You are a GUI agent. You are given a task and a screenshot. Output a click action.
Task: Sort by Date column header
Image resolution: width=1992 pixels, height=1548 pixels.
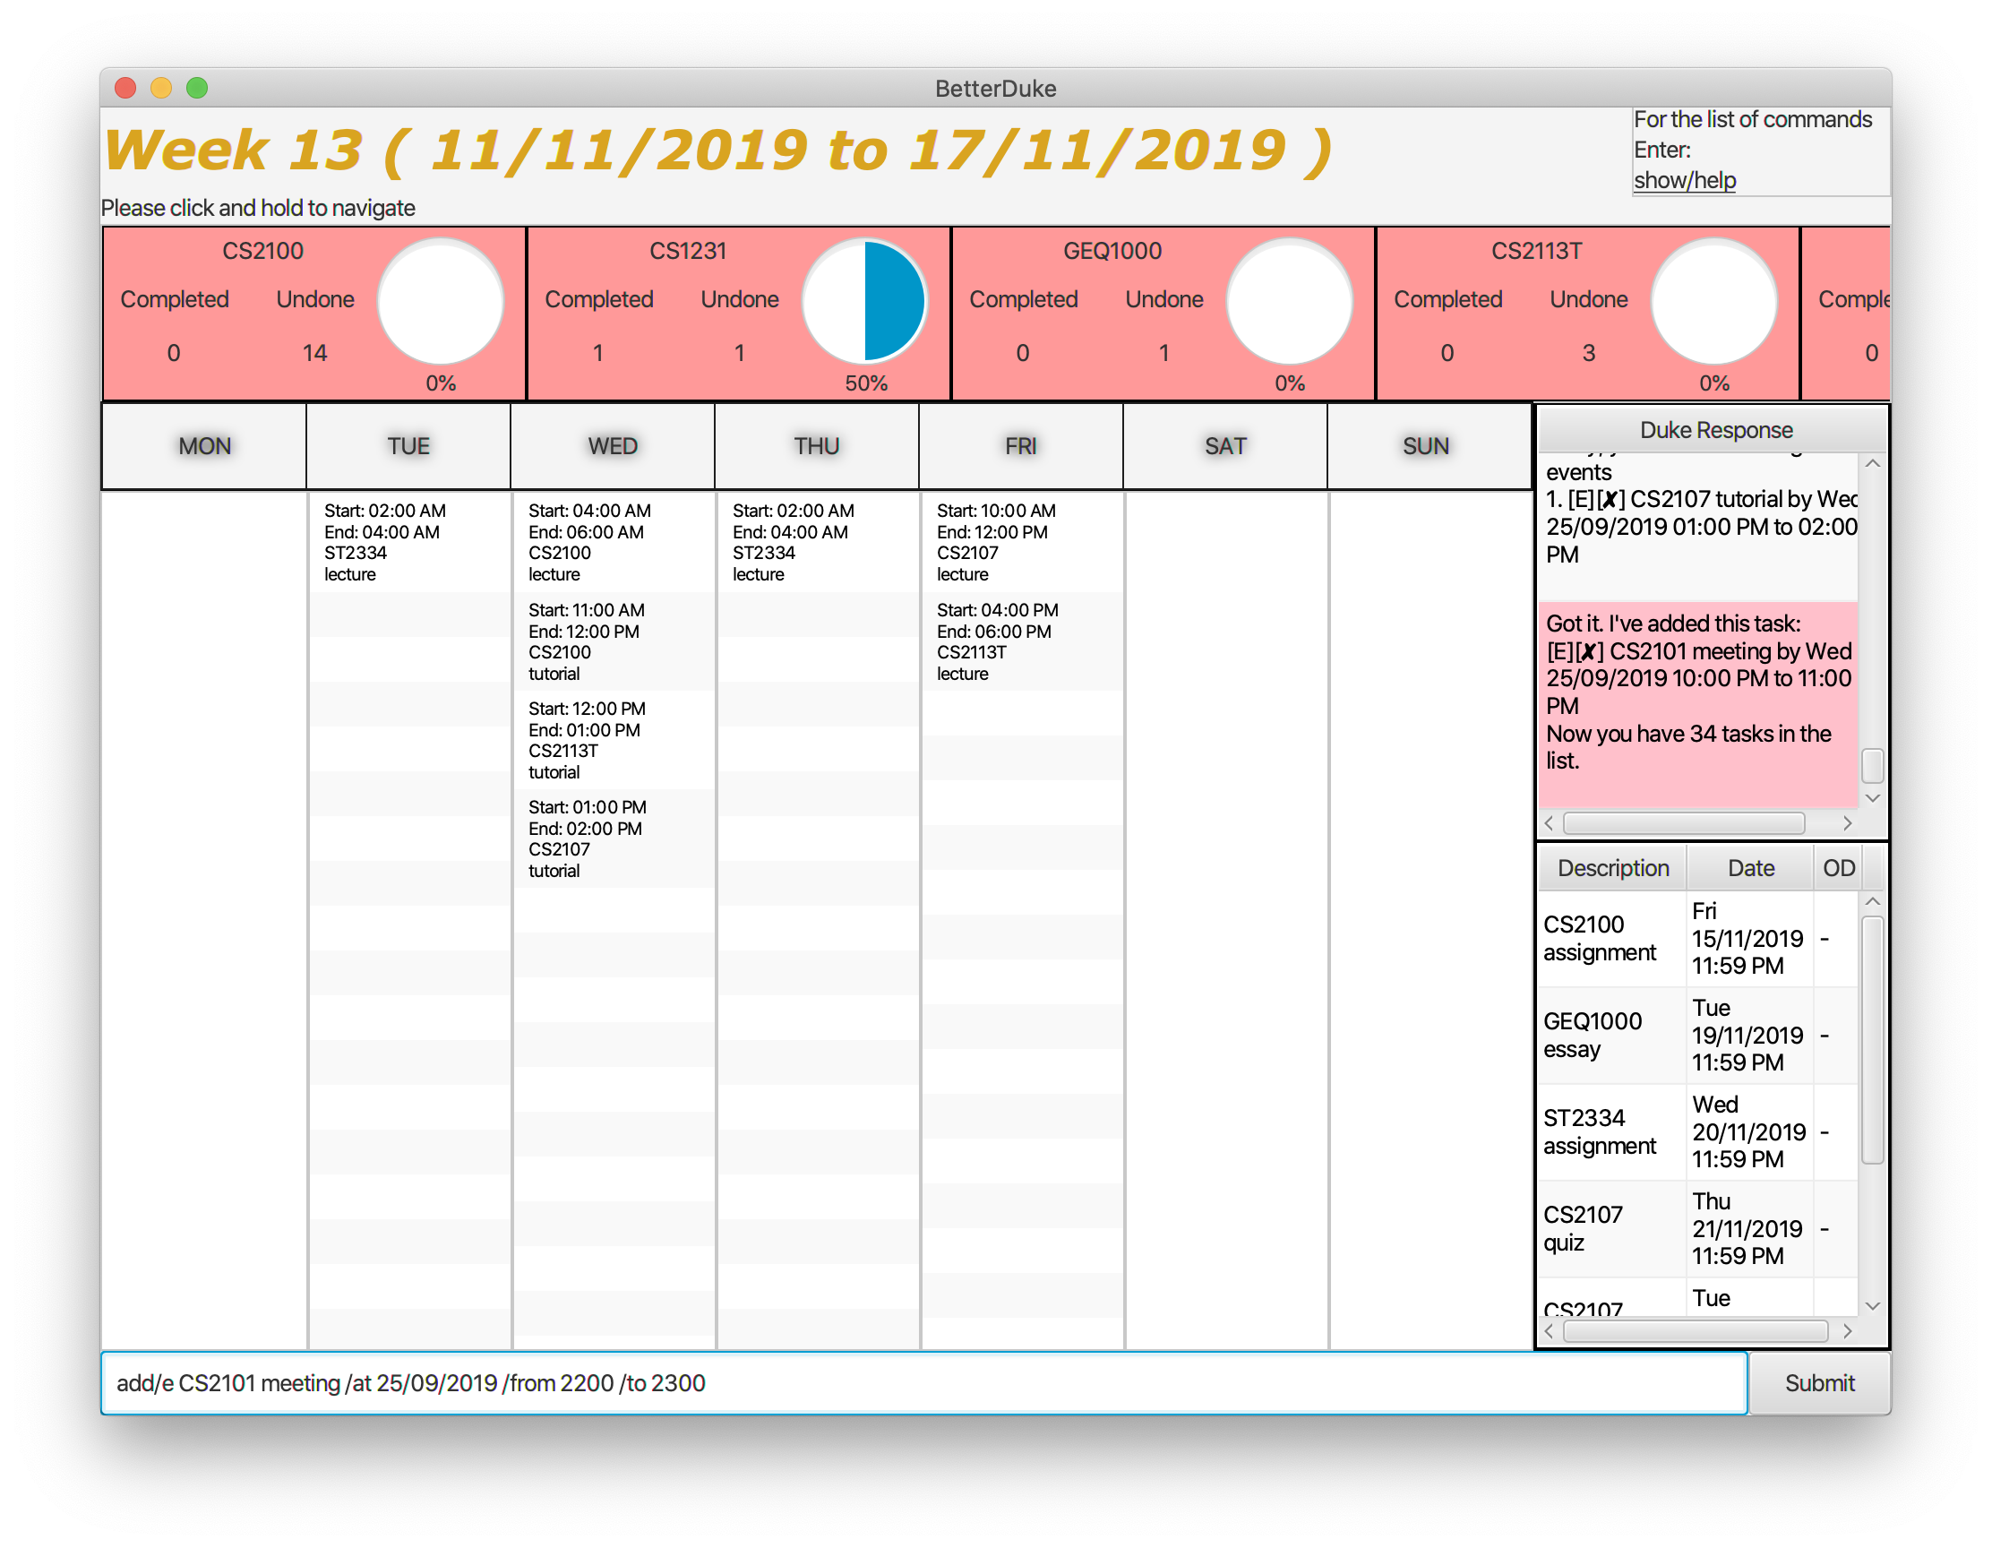[x=1750, y=867]
